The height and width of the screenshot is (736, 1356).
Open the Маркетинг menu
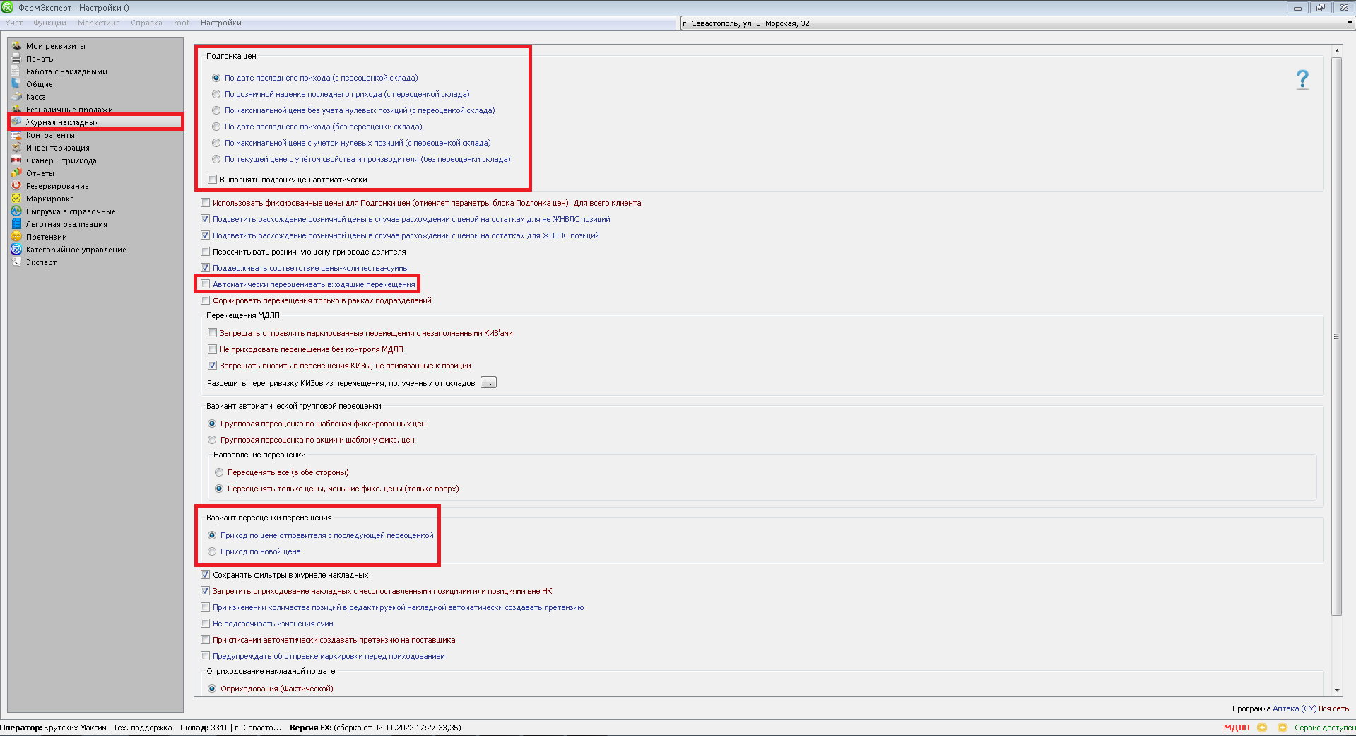[98, 23]
